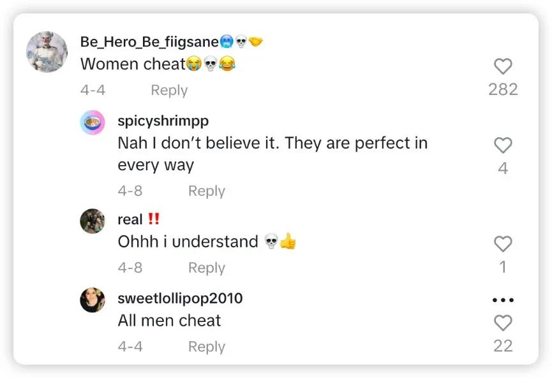Go to spicyshrimpp username link

pyautogui.click(x=163, y=121)
